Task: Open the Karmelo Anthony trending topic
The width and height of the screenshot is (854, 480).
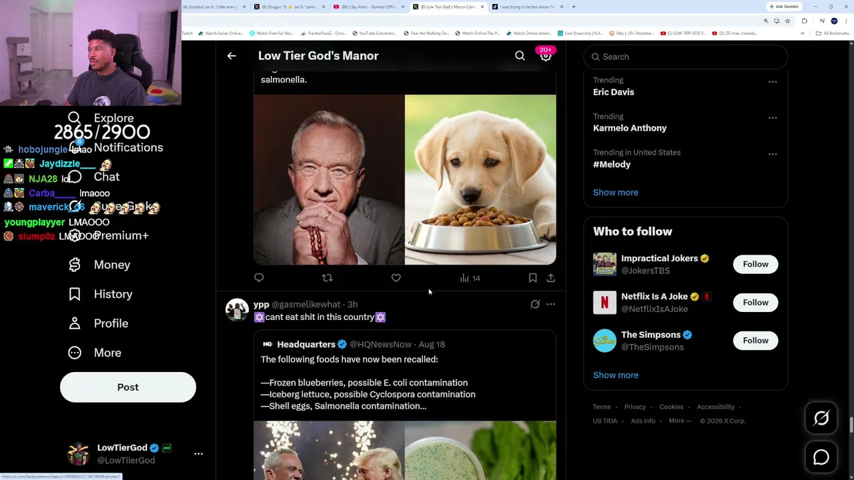Action: pyautogui.click(x=630, y=128)
